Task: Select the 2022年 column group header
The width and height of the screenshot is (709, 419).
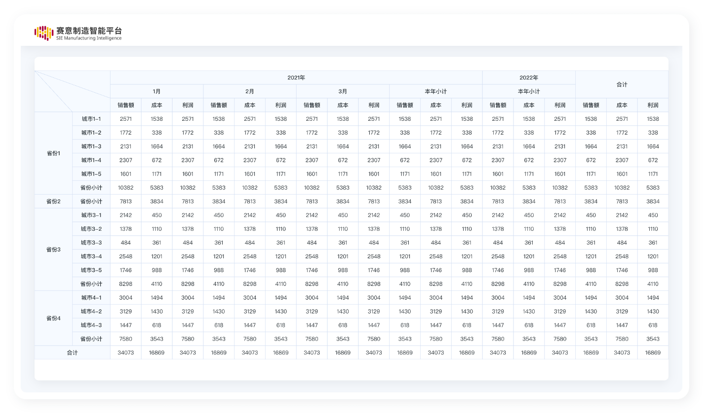Action: click(529, 78)
